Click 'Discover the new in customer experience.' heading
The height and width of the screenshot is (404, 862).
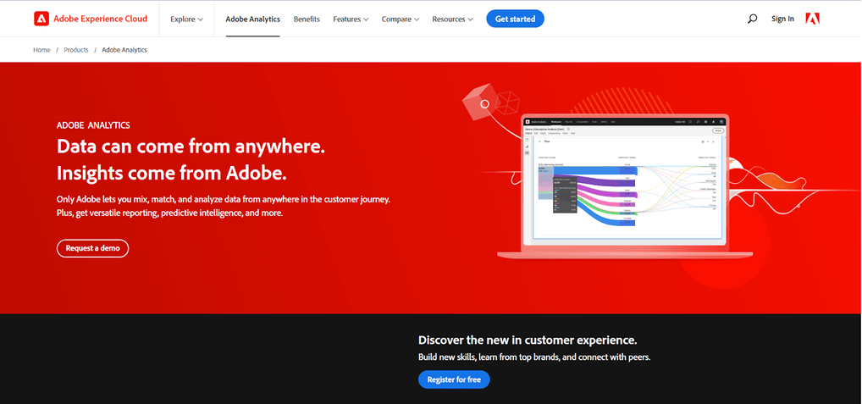coord(528,340)
